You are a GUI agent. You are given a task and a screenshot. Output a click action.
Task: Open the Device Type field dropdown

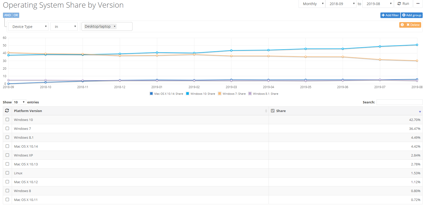28,26
